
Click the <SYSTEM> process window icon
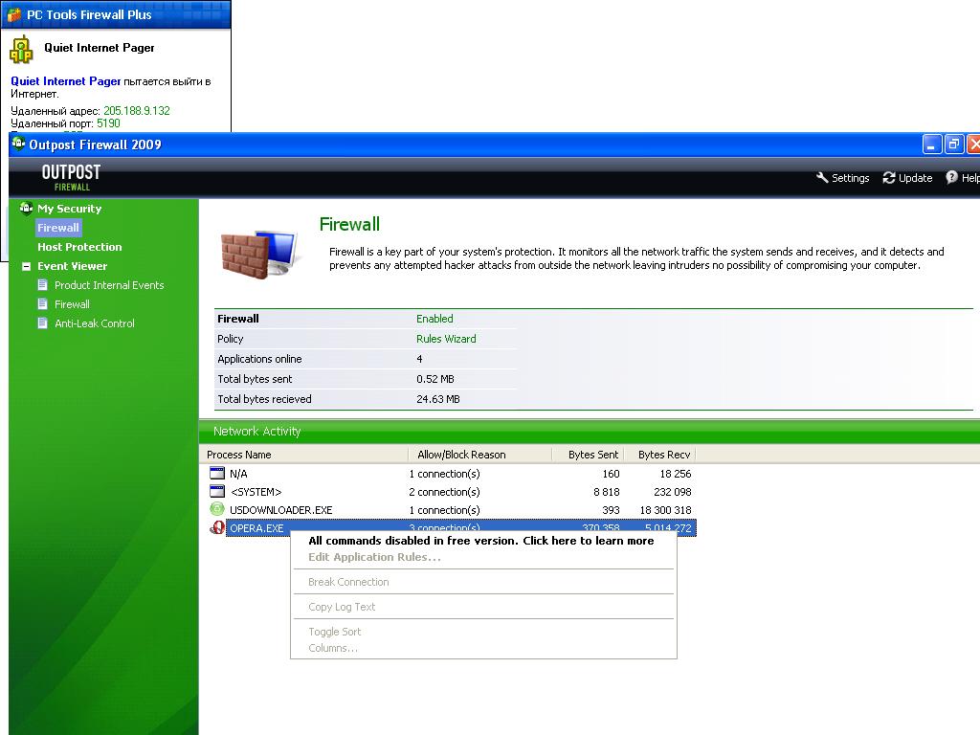[x=217, y=491]
